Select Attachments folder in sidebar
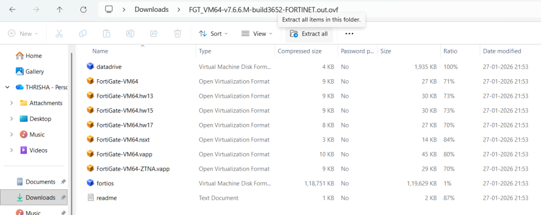 (x=46, y=103)
